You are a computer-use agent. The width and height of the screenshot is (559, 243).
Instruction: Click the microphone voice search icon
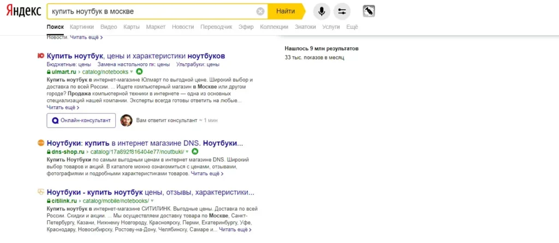point(322,11)
